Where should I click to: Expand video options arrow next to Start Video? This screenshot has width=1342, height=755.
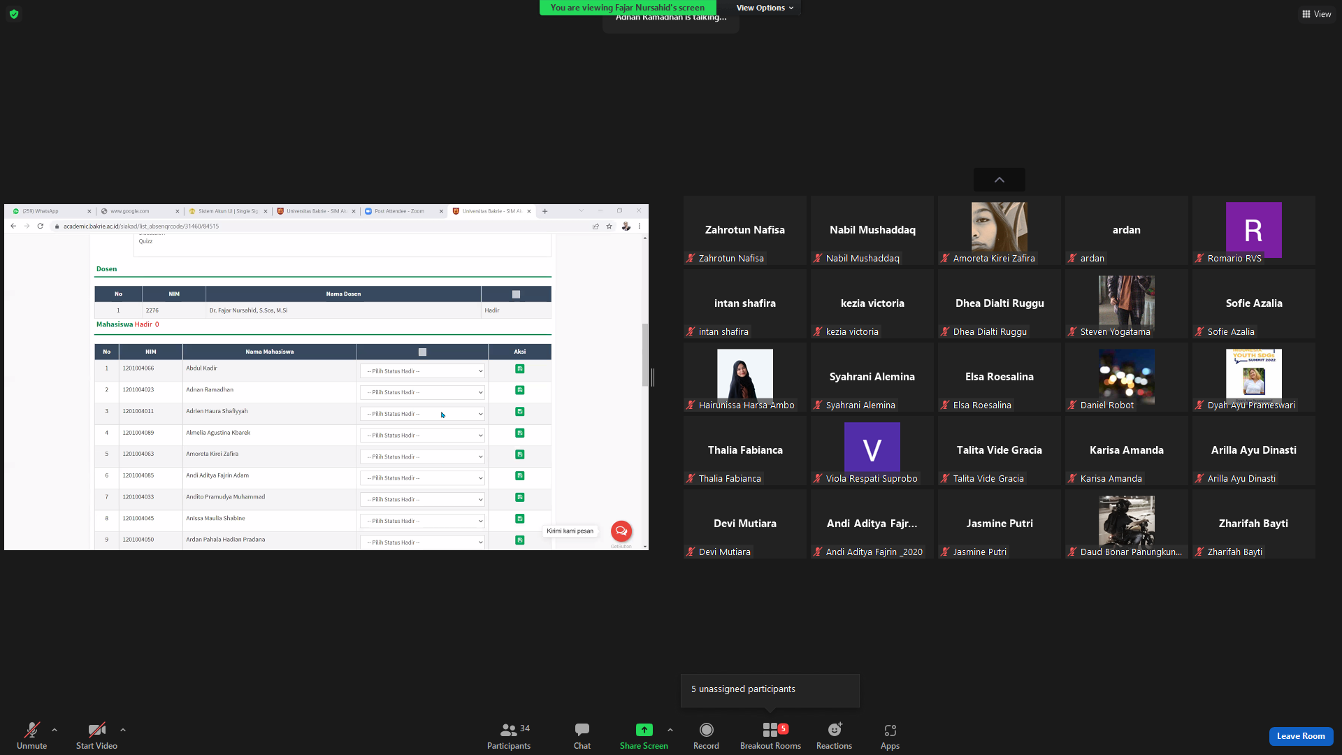123,730
